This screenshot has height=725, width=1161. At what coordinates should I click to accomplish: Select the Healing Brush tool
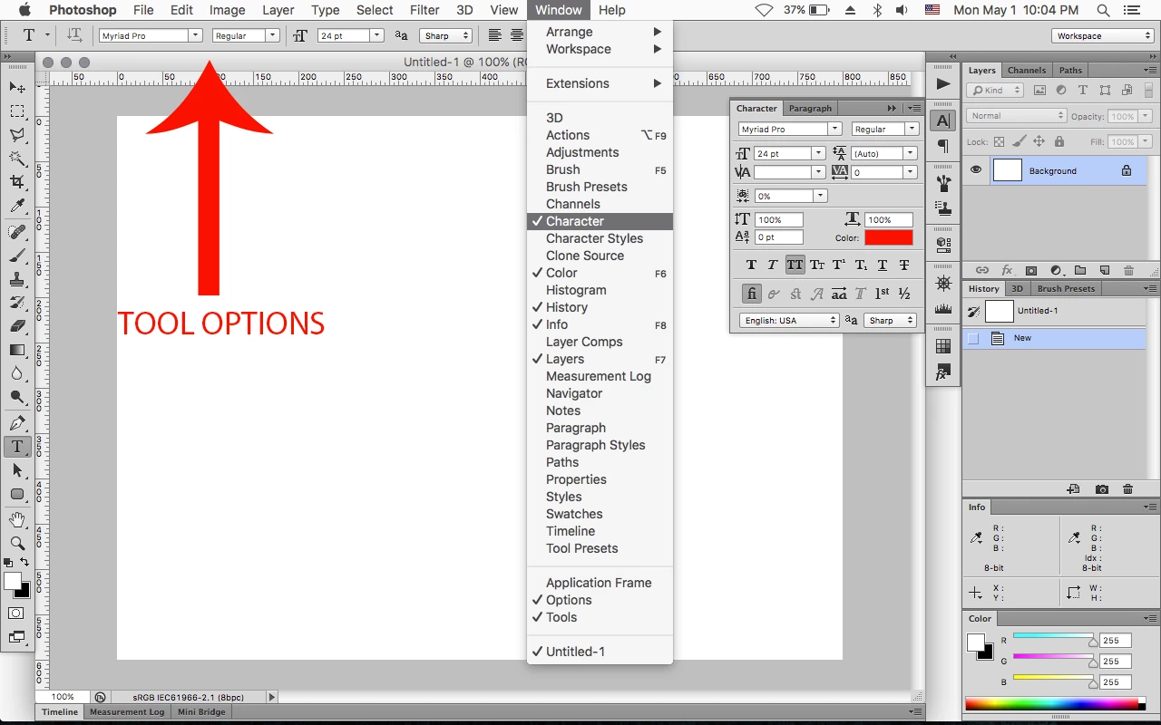17,232
